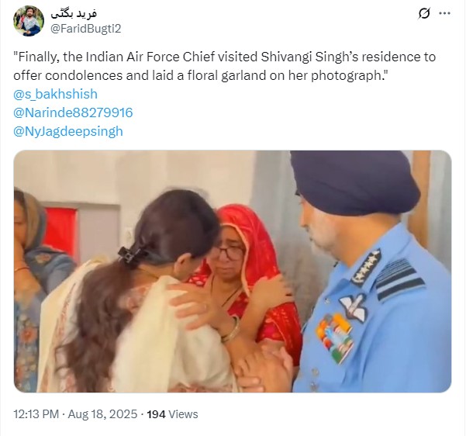Viewport: 466px width, 436px height.
Task: Click the striped rank epaulette on the shoulder
Action: click(x=399, y=279)
